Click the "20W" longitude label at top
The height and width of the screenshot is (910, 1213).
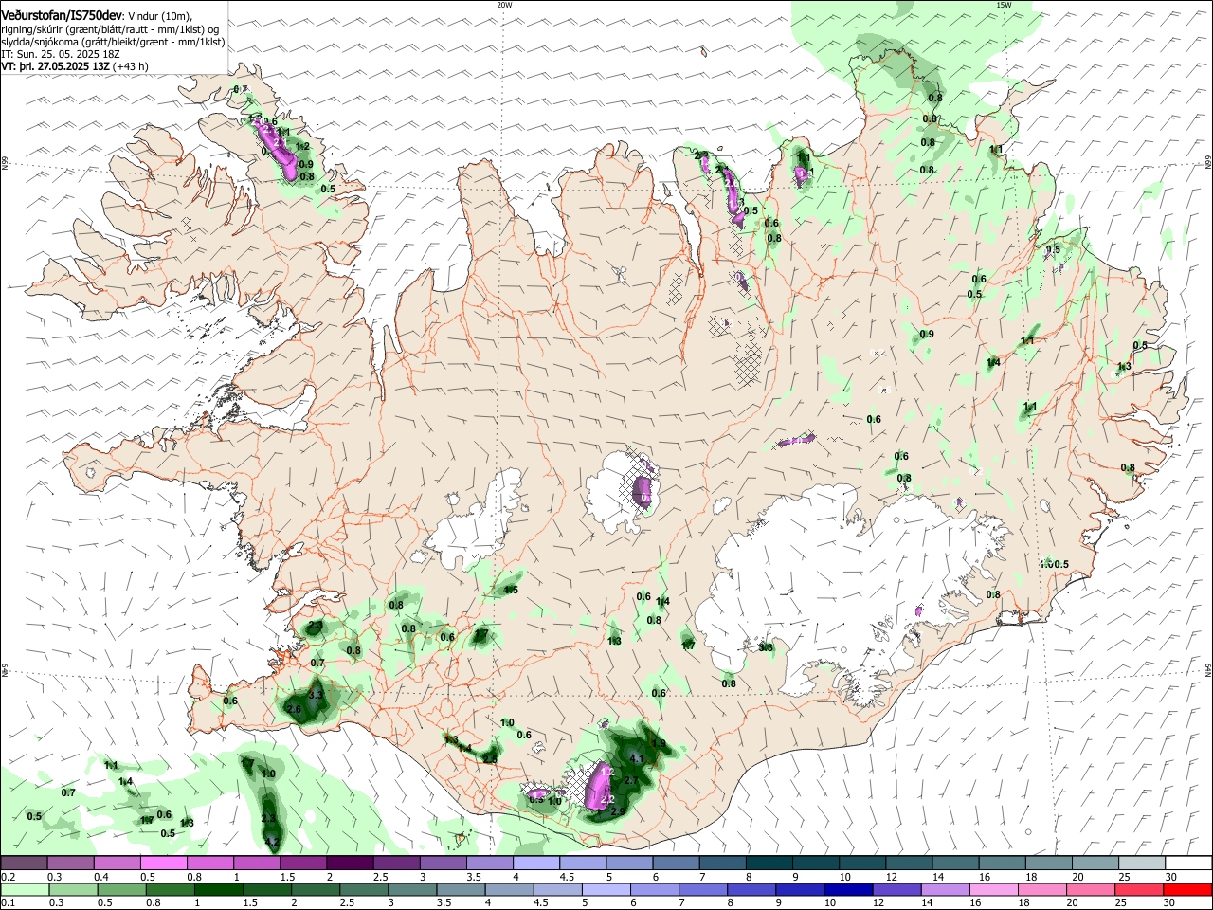pos(504,5)
